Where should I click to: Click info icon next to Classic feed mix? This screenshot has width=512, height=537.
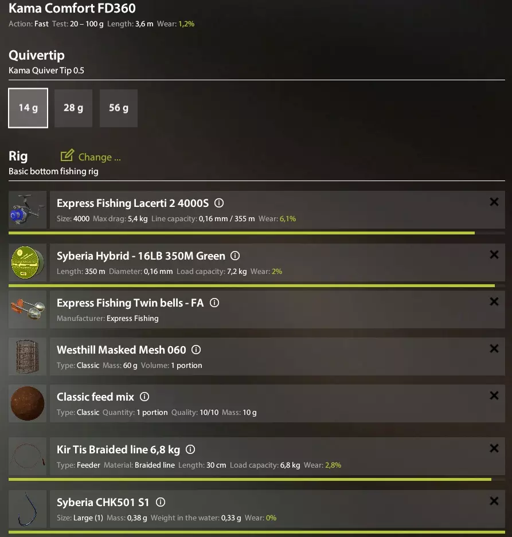click(144, 397)
